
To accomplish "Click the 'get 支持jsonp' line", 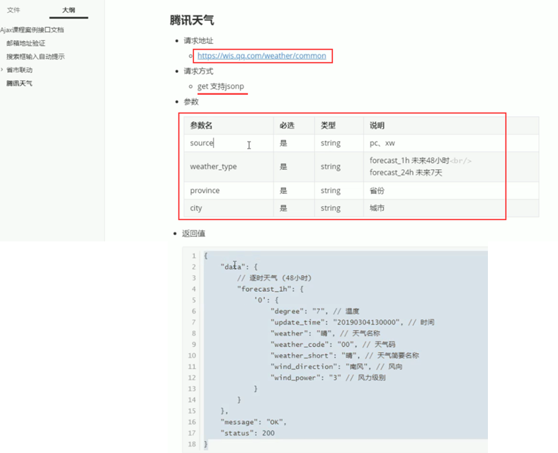I will 221,86.
